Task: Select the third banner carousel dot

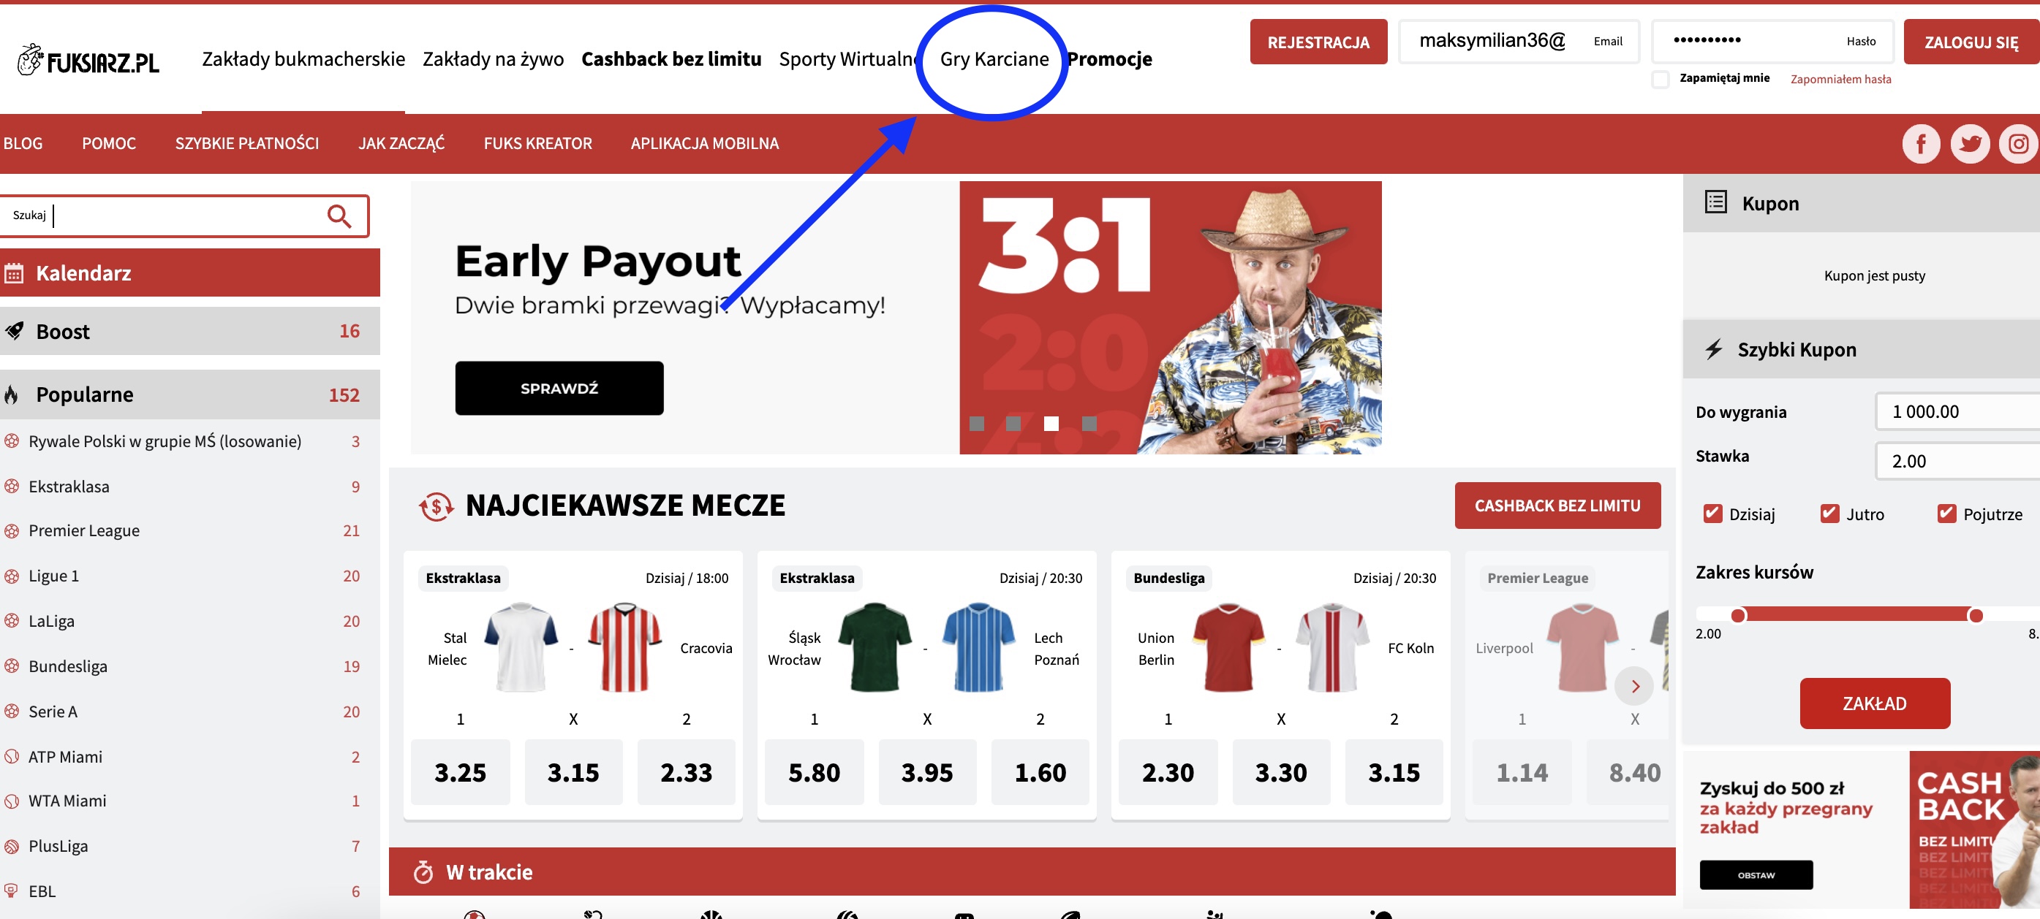Action: pyautogui.click(x=1051, y=424)
